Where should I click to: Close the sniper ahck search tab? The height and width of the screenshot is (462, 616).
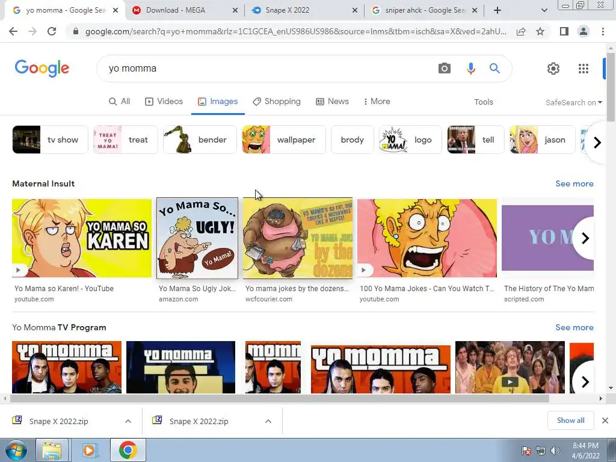[475, 10]
